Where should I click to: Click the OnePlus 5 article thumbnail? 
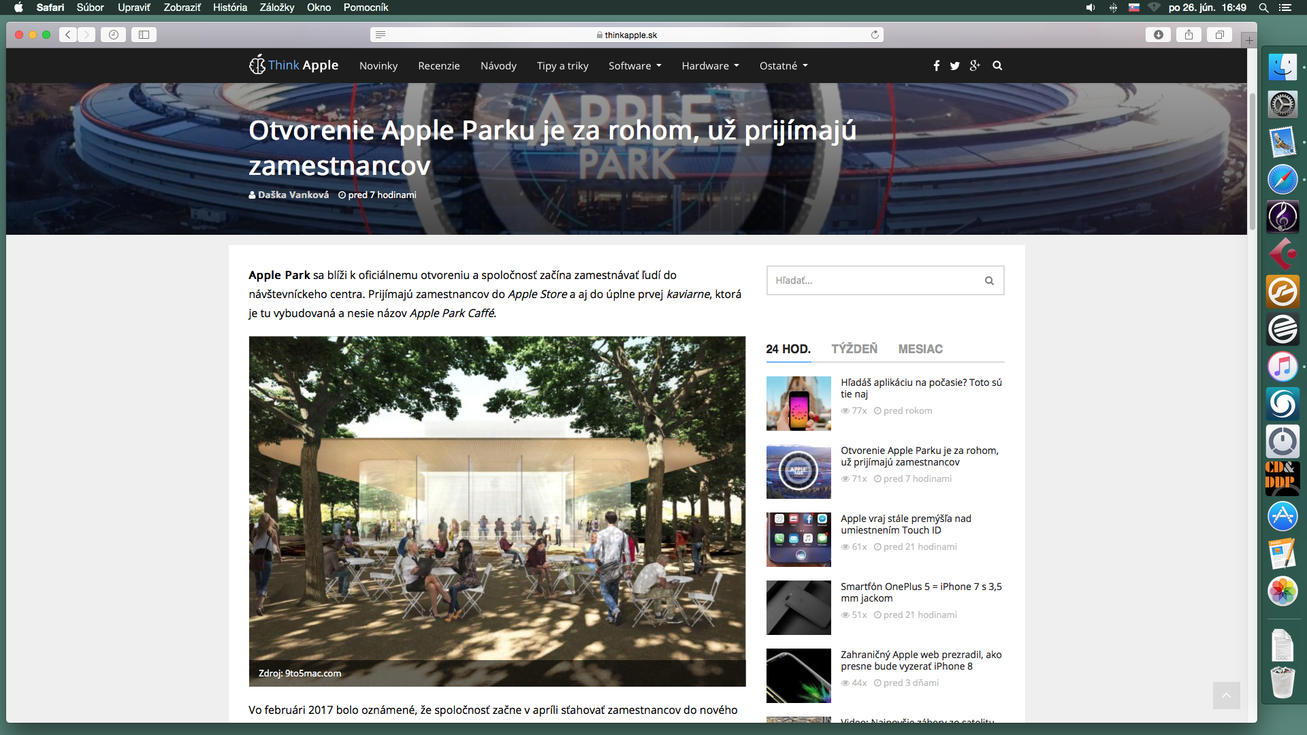tap(798, 608)
